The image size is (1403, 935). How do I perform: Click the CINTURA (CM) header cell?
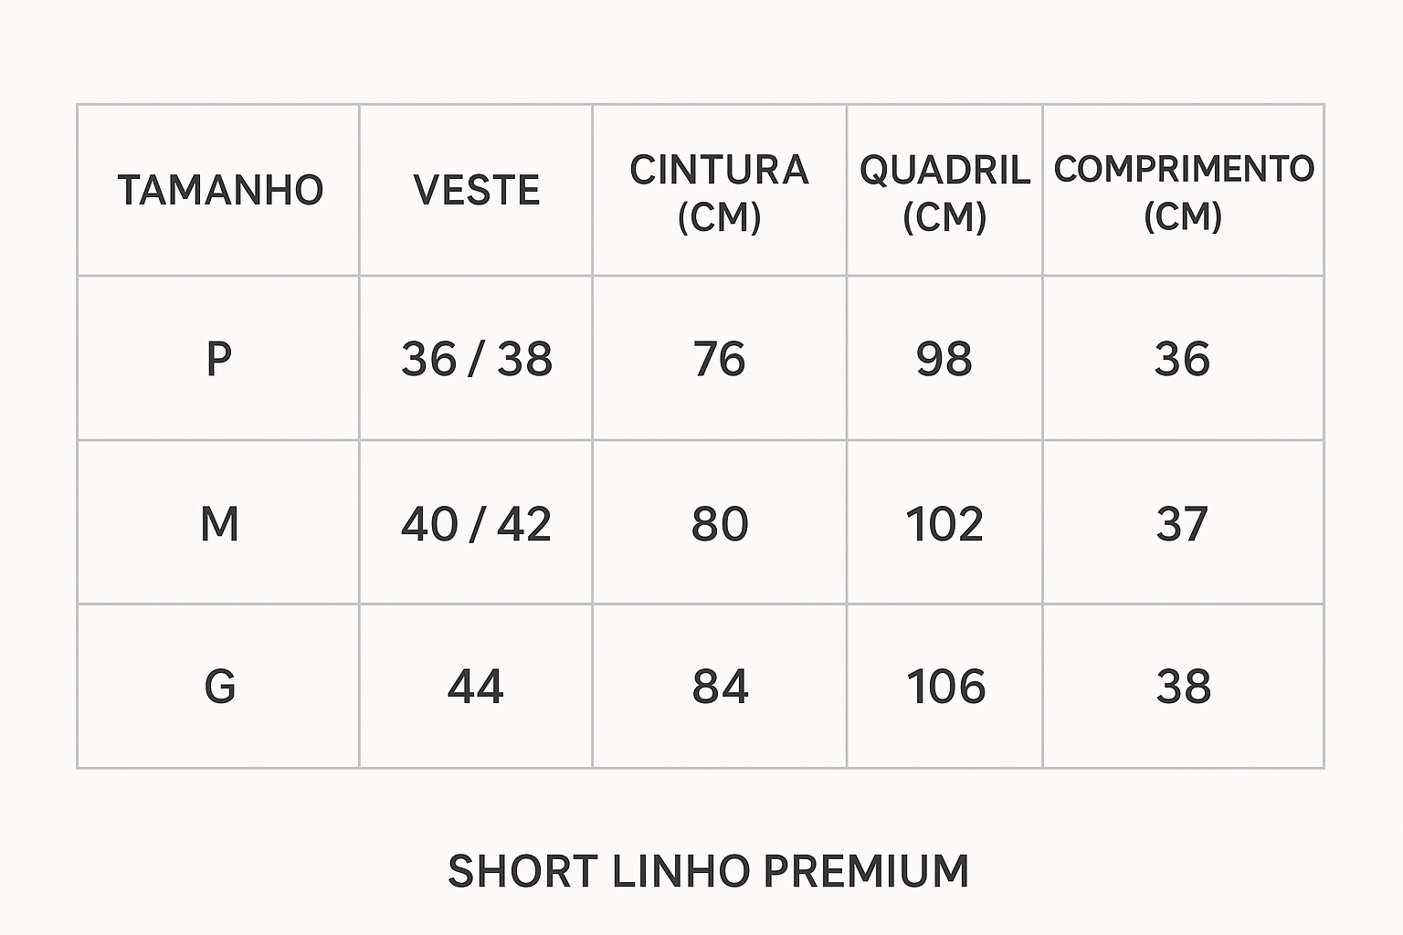[719, 193]
